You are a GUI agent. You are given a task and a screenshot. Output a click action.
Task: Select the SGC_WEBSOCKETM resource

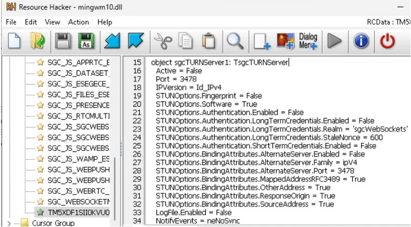click(x=78, y=202)
